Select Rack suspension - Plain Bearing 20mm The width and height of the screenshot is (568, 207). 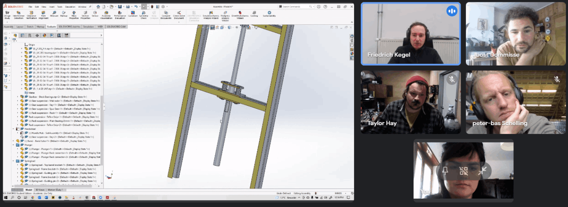coord(61,121)
